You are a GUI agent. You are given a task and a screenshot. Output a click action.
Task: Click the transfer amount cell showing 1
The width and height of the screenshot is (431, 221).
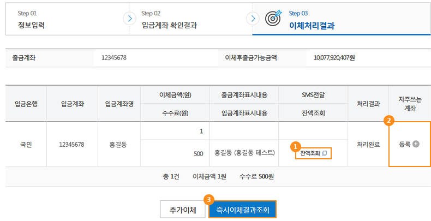pyautogui.click(x=175, y=131)
